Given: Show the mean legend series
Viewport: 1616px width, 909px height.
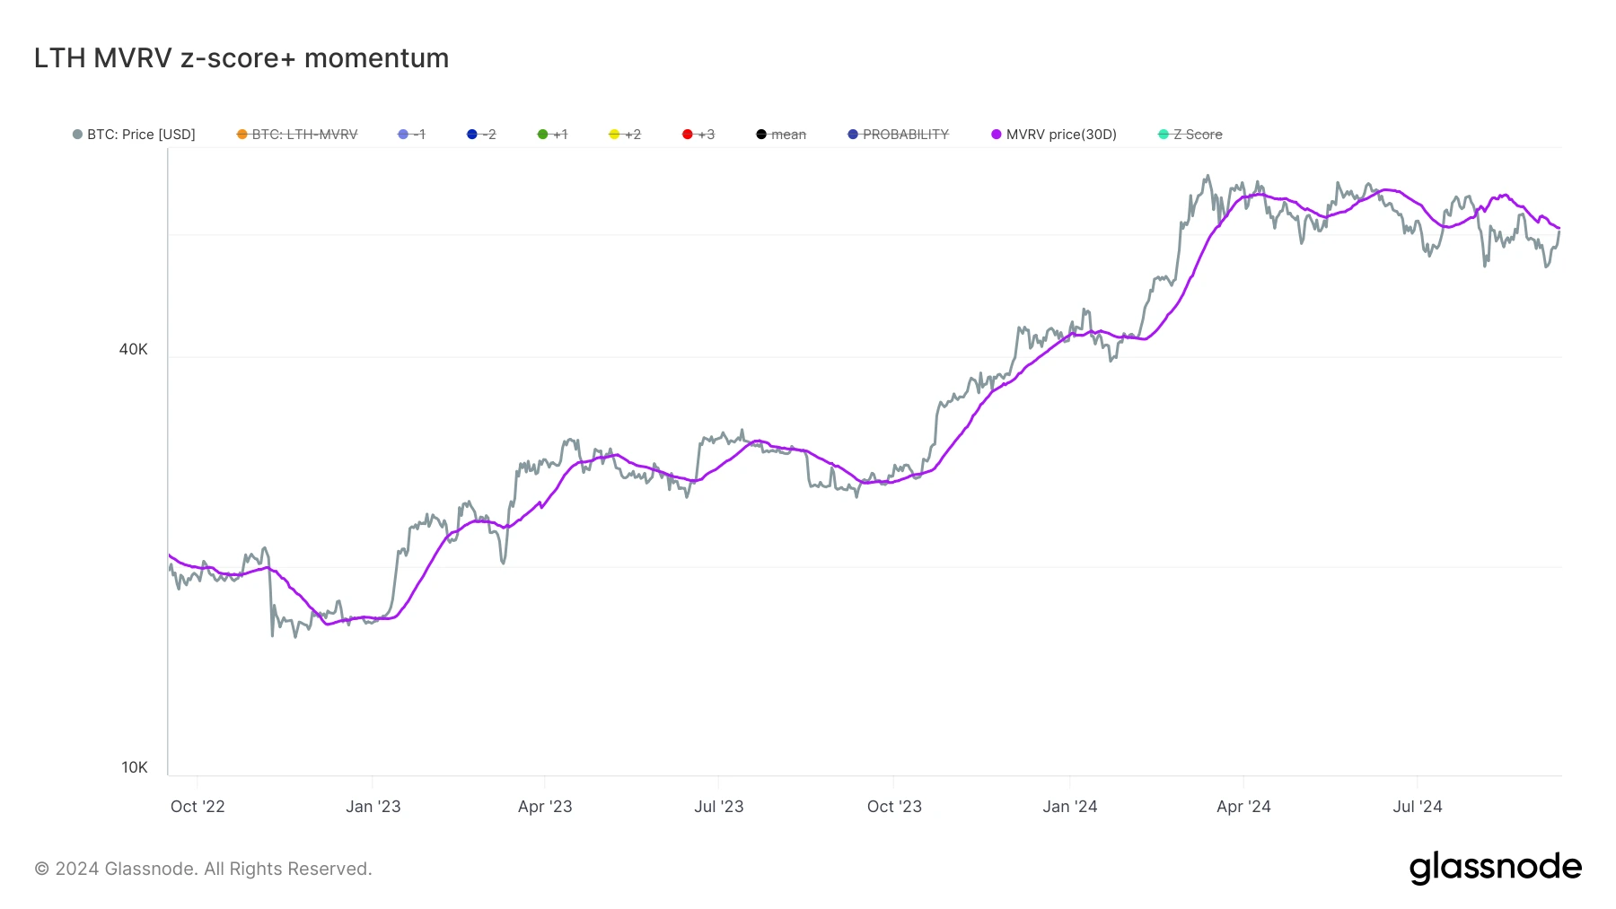Looking at the screenshot, I should [781, 135].
